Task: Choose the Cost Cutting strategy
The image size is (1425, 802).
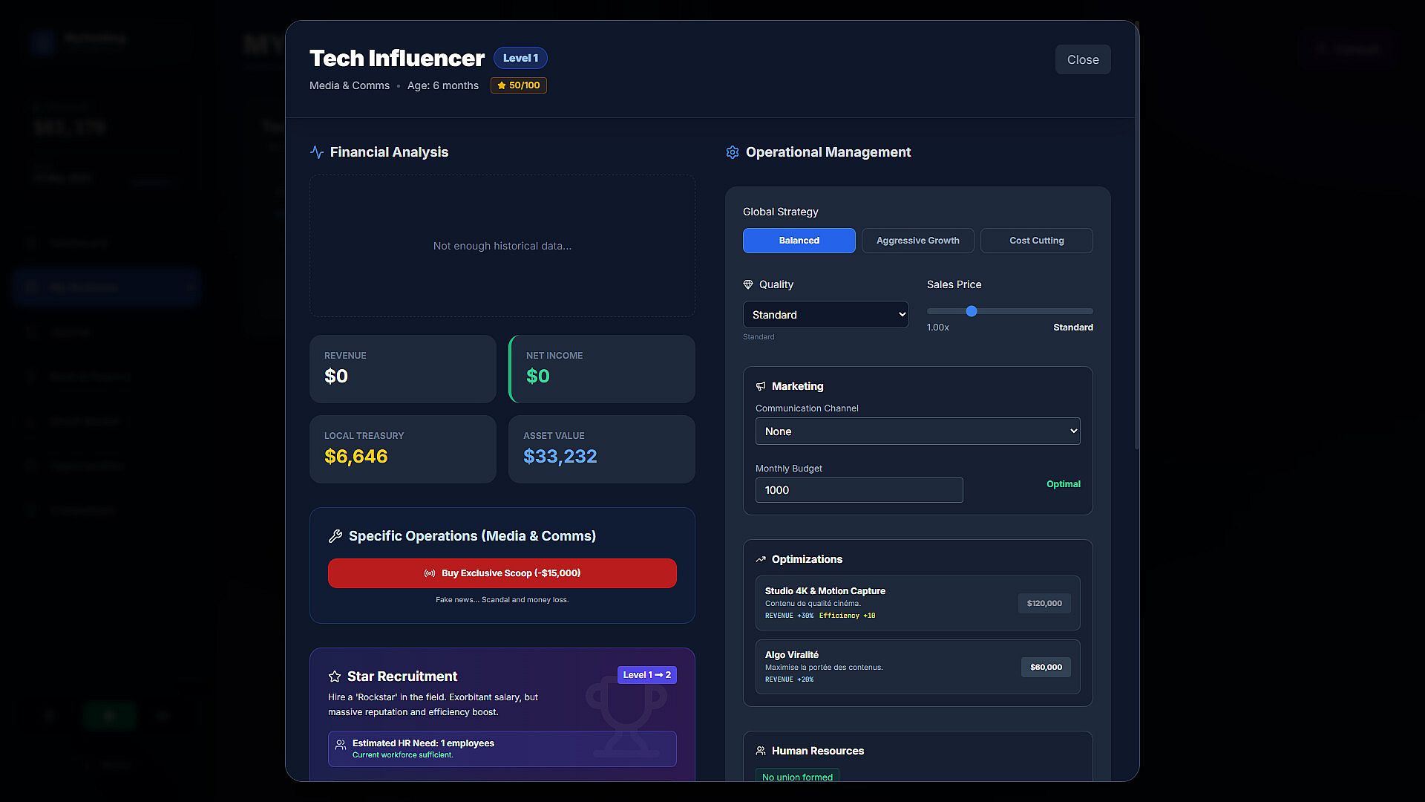Action: coord(1036,241)
